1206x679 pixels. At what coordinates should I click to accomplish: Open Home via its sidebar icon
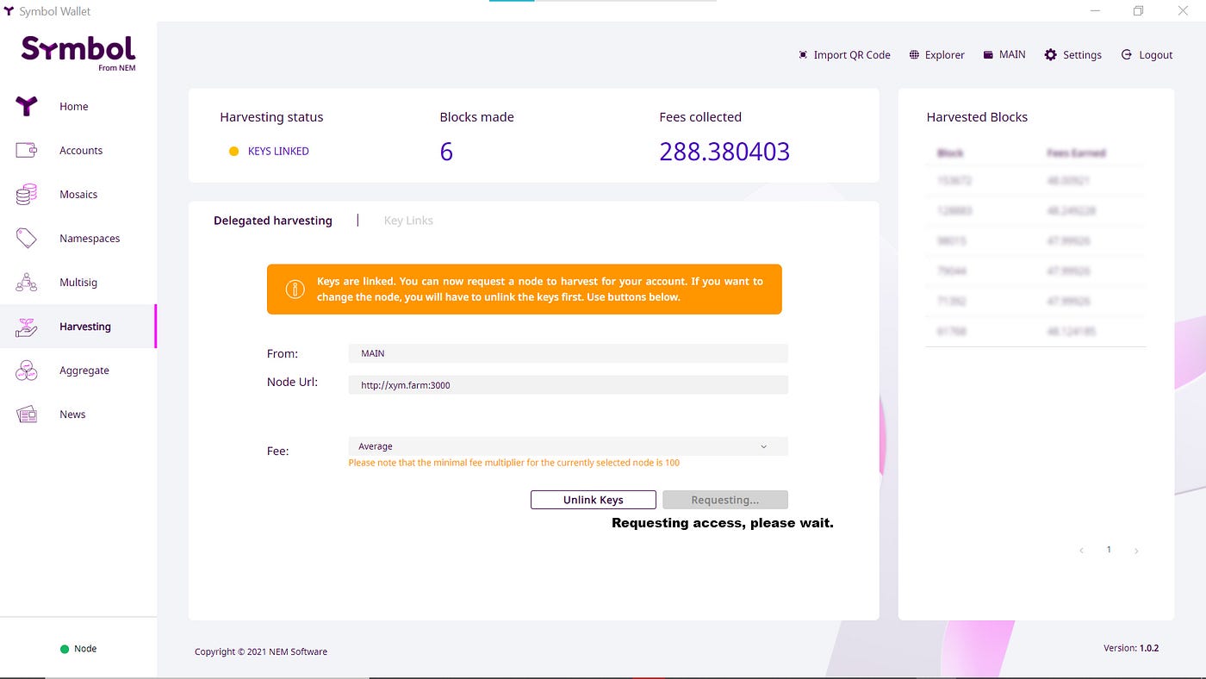[x=27, y=106]
